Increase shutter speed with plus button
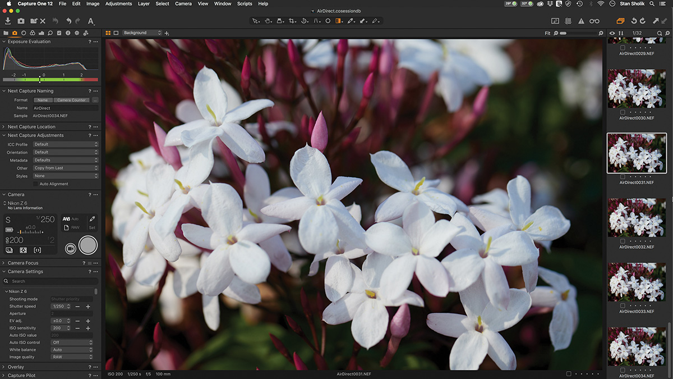This screenshot has height=379, width=673. (87, 307)
